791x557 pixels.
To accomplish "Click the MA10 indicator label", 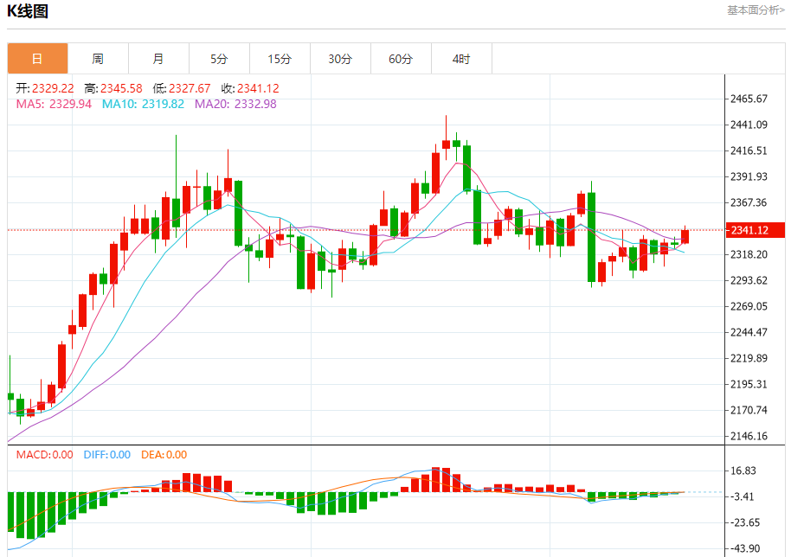I will (x=143, y=104).
